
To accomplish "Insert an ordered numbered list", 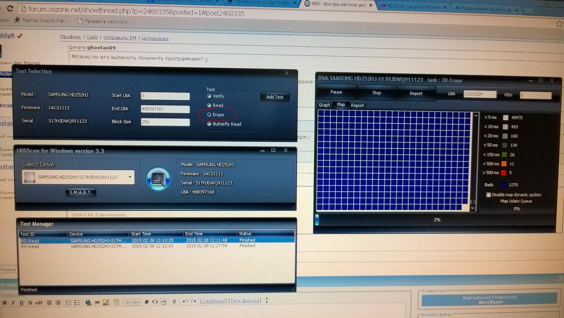I will click(x=68, y=302).
